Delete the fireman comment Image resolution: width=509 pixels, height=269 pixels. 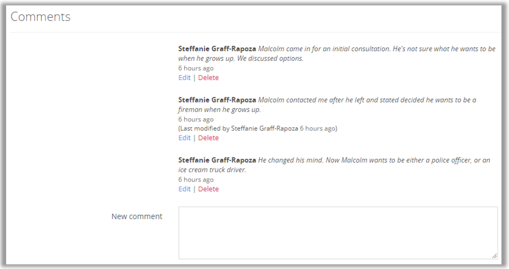click(x=208, y=138)
